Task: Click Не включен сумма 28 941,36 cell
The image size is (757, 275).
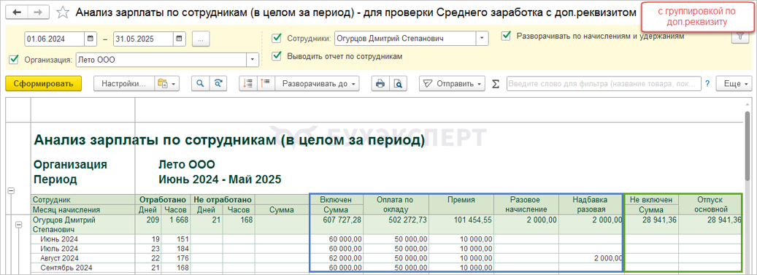Action: 651,225
